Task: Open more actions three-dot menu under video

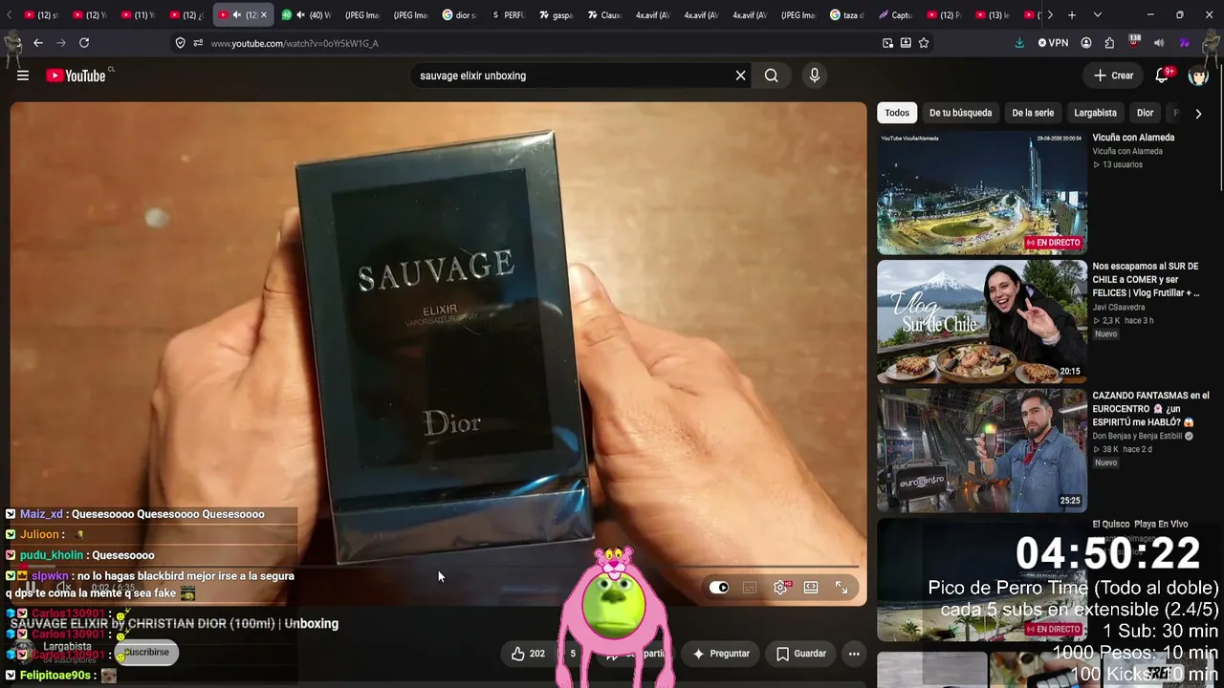Action: 854,654
